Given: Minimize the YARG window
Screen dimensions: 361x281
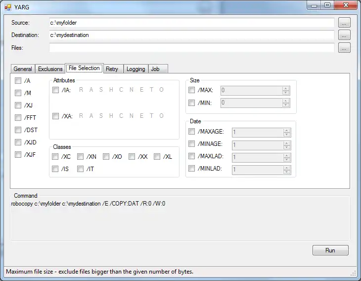Looking at the screenshot, I should coord(314,5).
